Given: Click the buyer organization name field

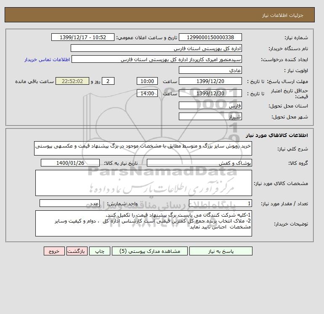Looking at the screenshot, I should pos(156,48).
